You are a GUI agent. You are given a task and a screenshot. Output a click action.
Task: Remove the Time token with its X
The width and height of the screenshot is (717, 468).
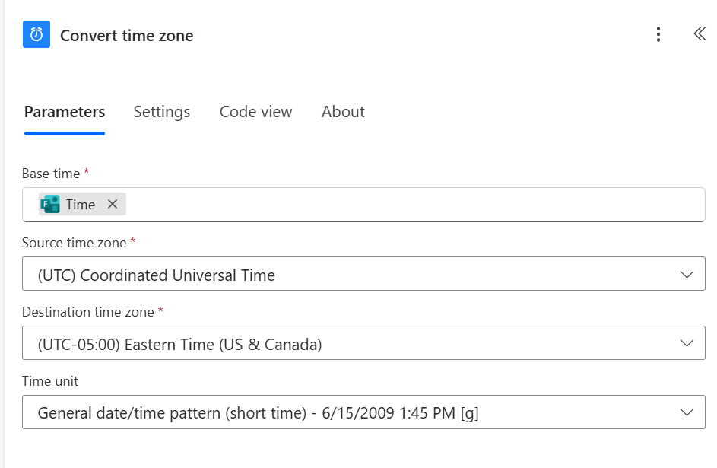[112, 204]
